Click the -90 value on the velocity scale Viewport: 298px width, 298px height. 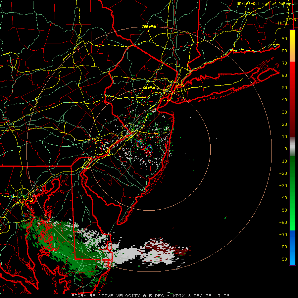click(x=283, y=259)
